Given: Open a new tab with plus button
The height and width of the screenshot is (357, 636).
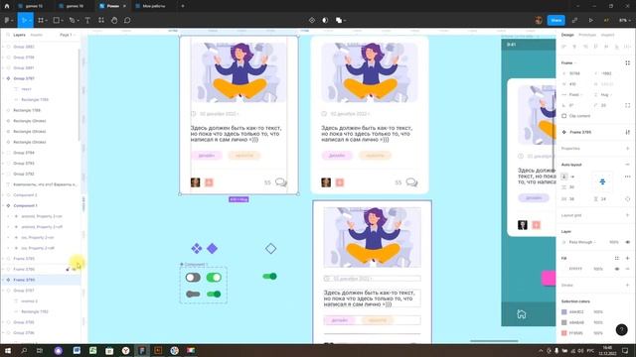Looking at the screenshot, I should pyautogui.click(x=183, y=6).
